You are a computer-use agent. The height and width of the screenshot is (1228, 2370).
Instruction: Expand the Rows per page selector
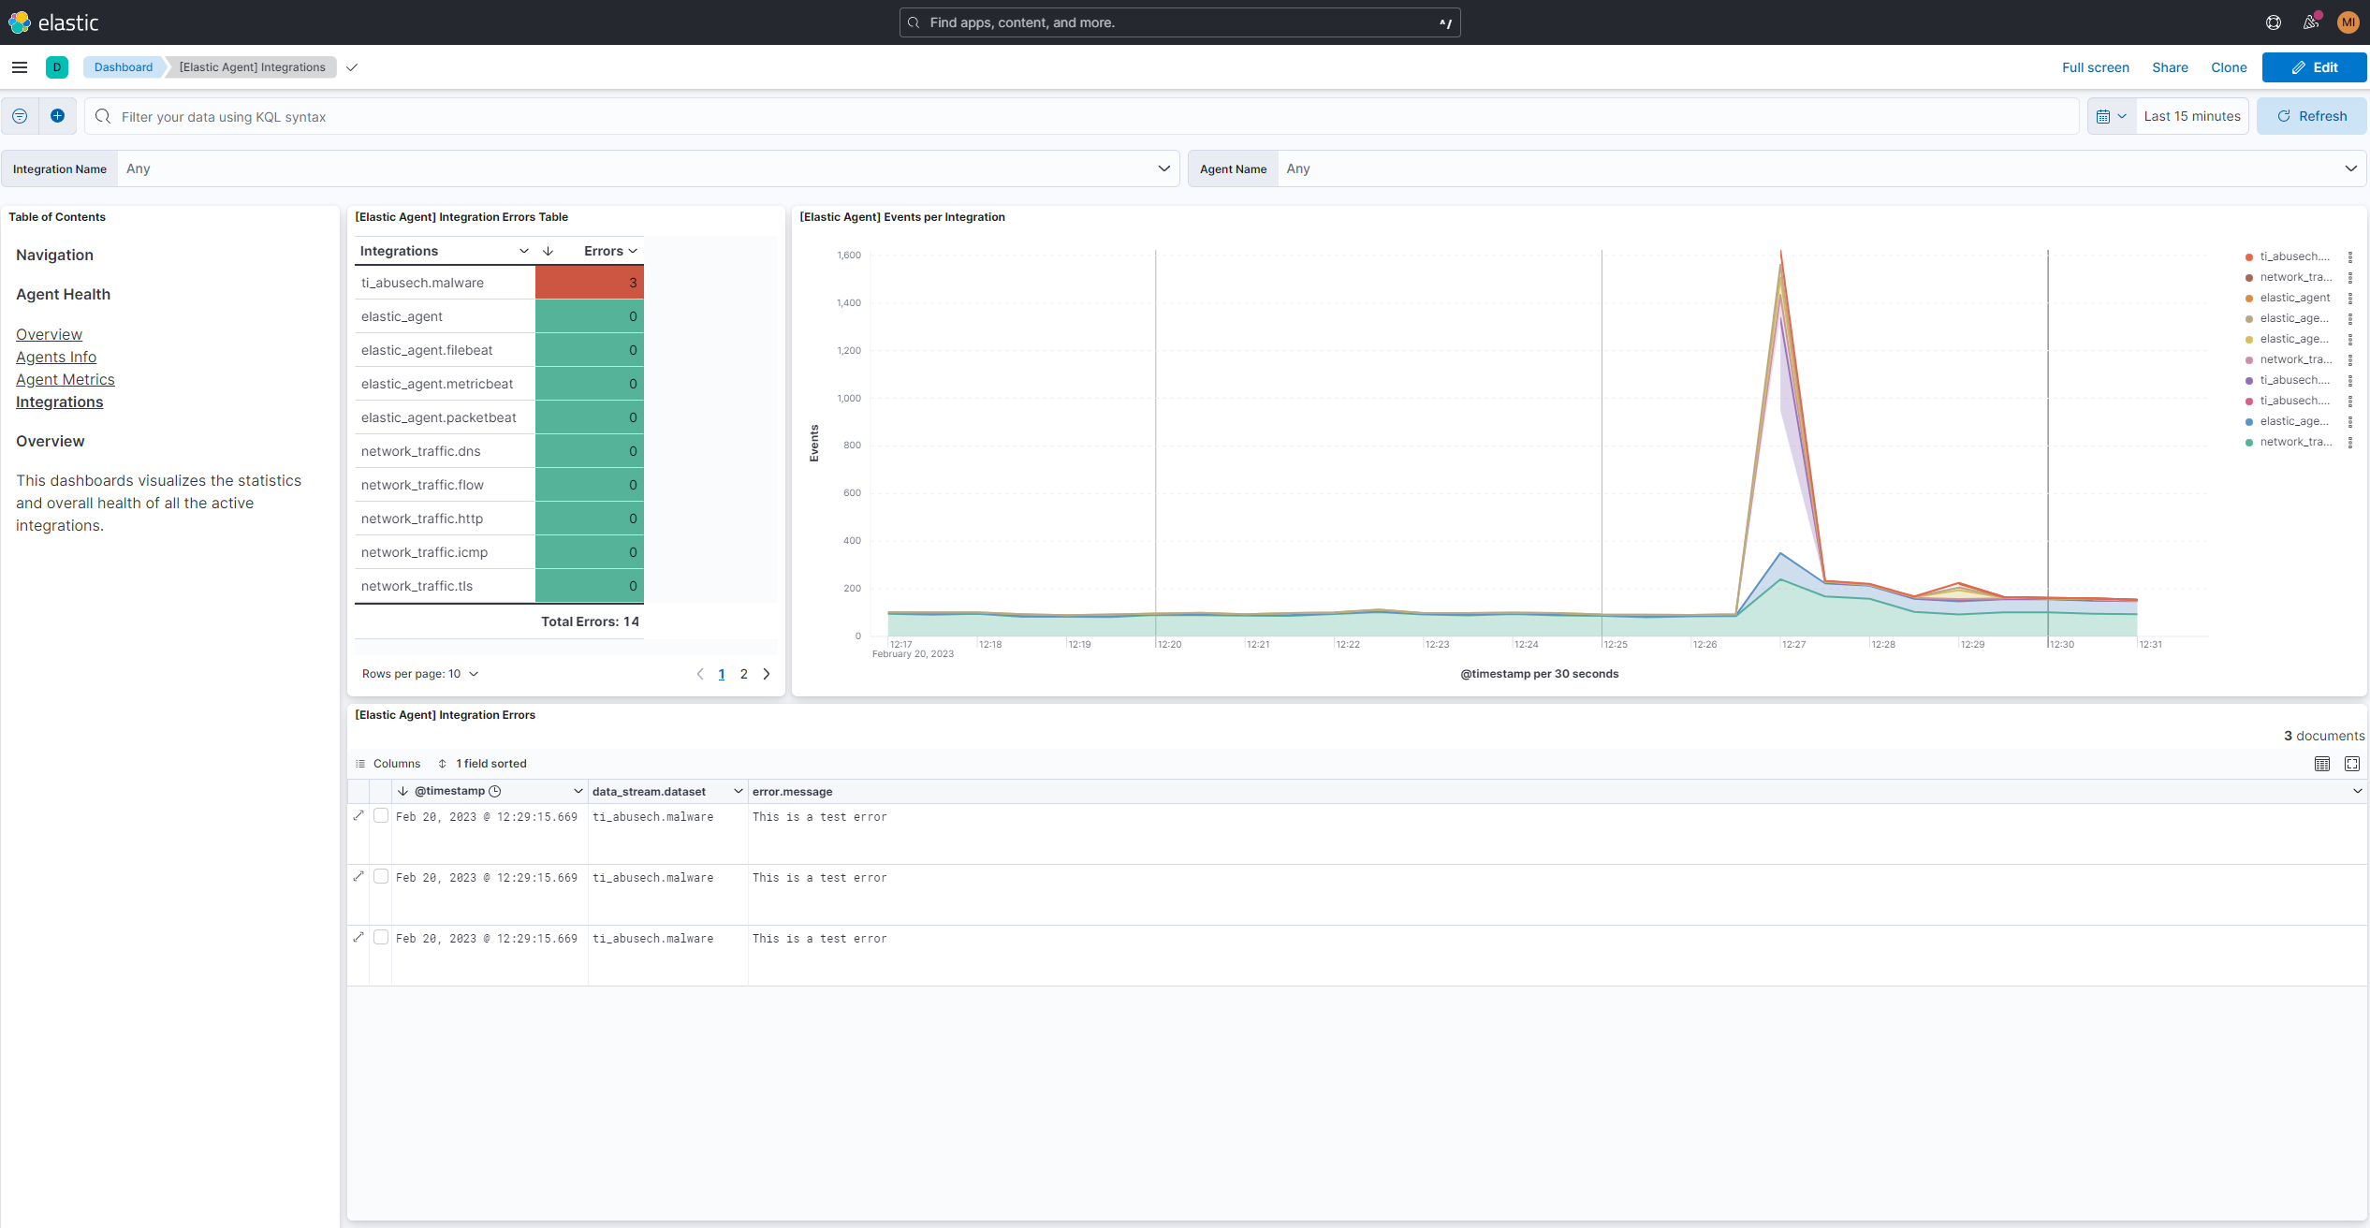[x=419, y=673]
